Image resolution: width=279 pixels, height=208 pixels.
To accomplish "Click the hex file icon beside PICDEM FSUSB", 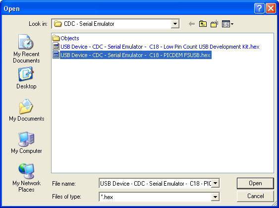I will [x=56, y=55].
